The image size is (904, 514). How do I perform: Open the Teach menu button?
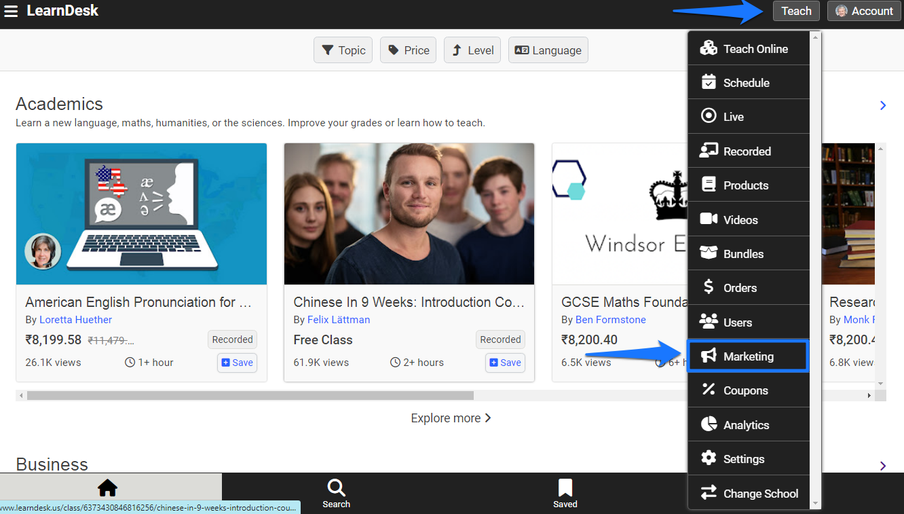[796, 11]
